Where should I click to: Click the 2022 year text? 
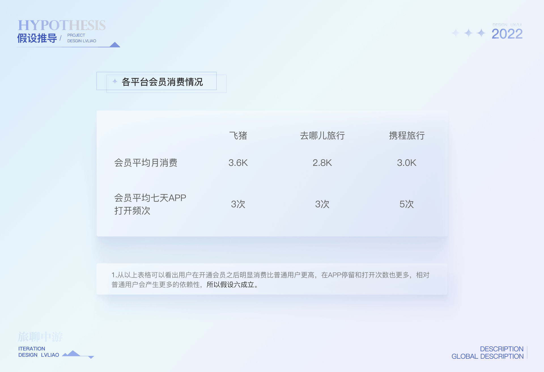[x=507, y=34]
